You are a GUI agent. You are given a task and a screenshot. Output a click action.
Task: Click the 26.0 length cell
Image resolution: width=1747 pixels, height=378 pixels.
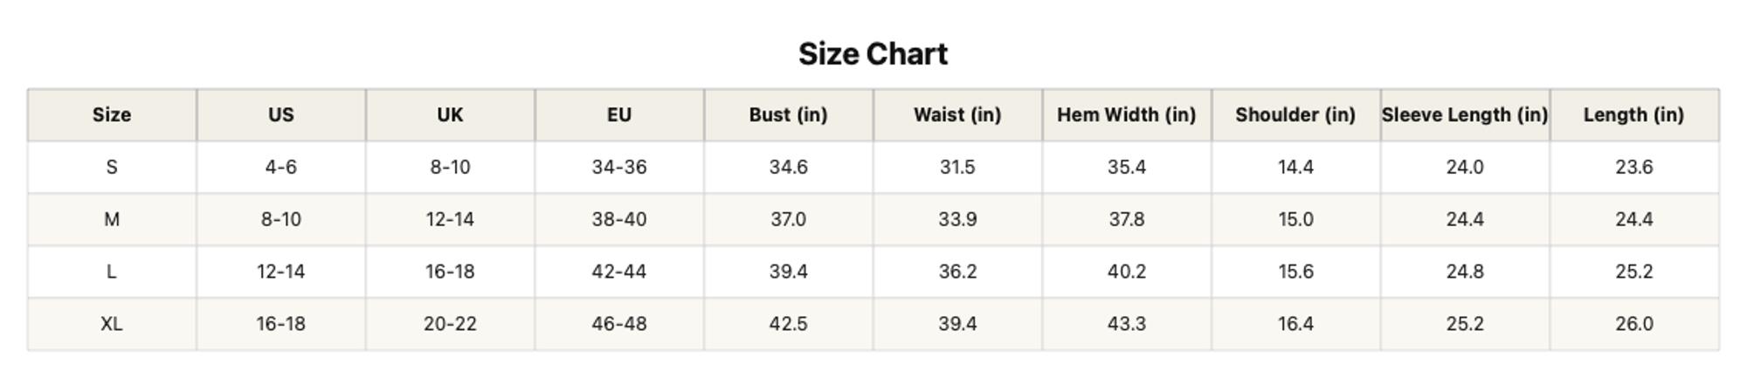pos(1634,324)
